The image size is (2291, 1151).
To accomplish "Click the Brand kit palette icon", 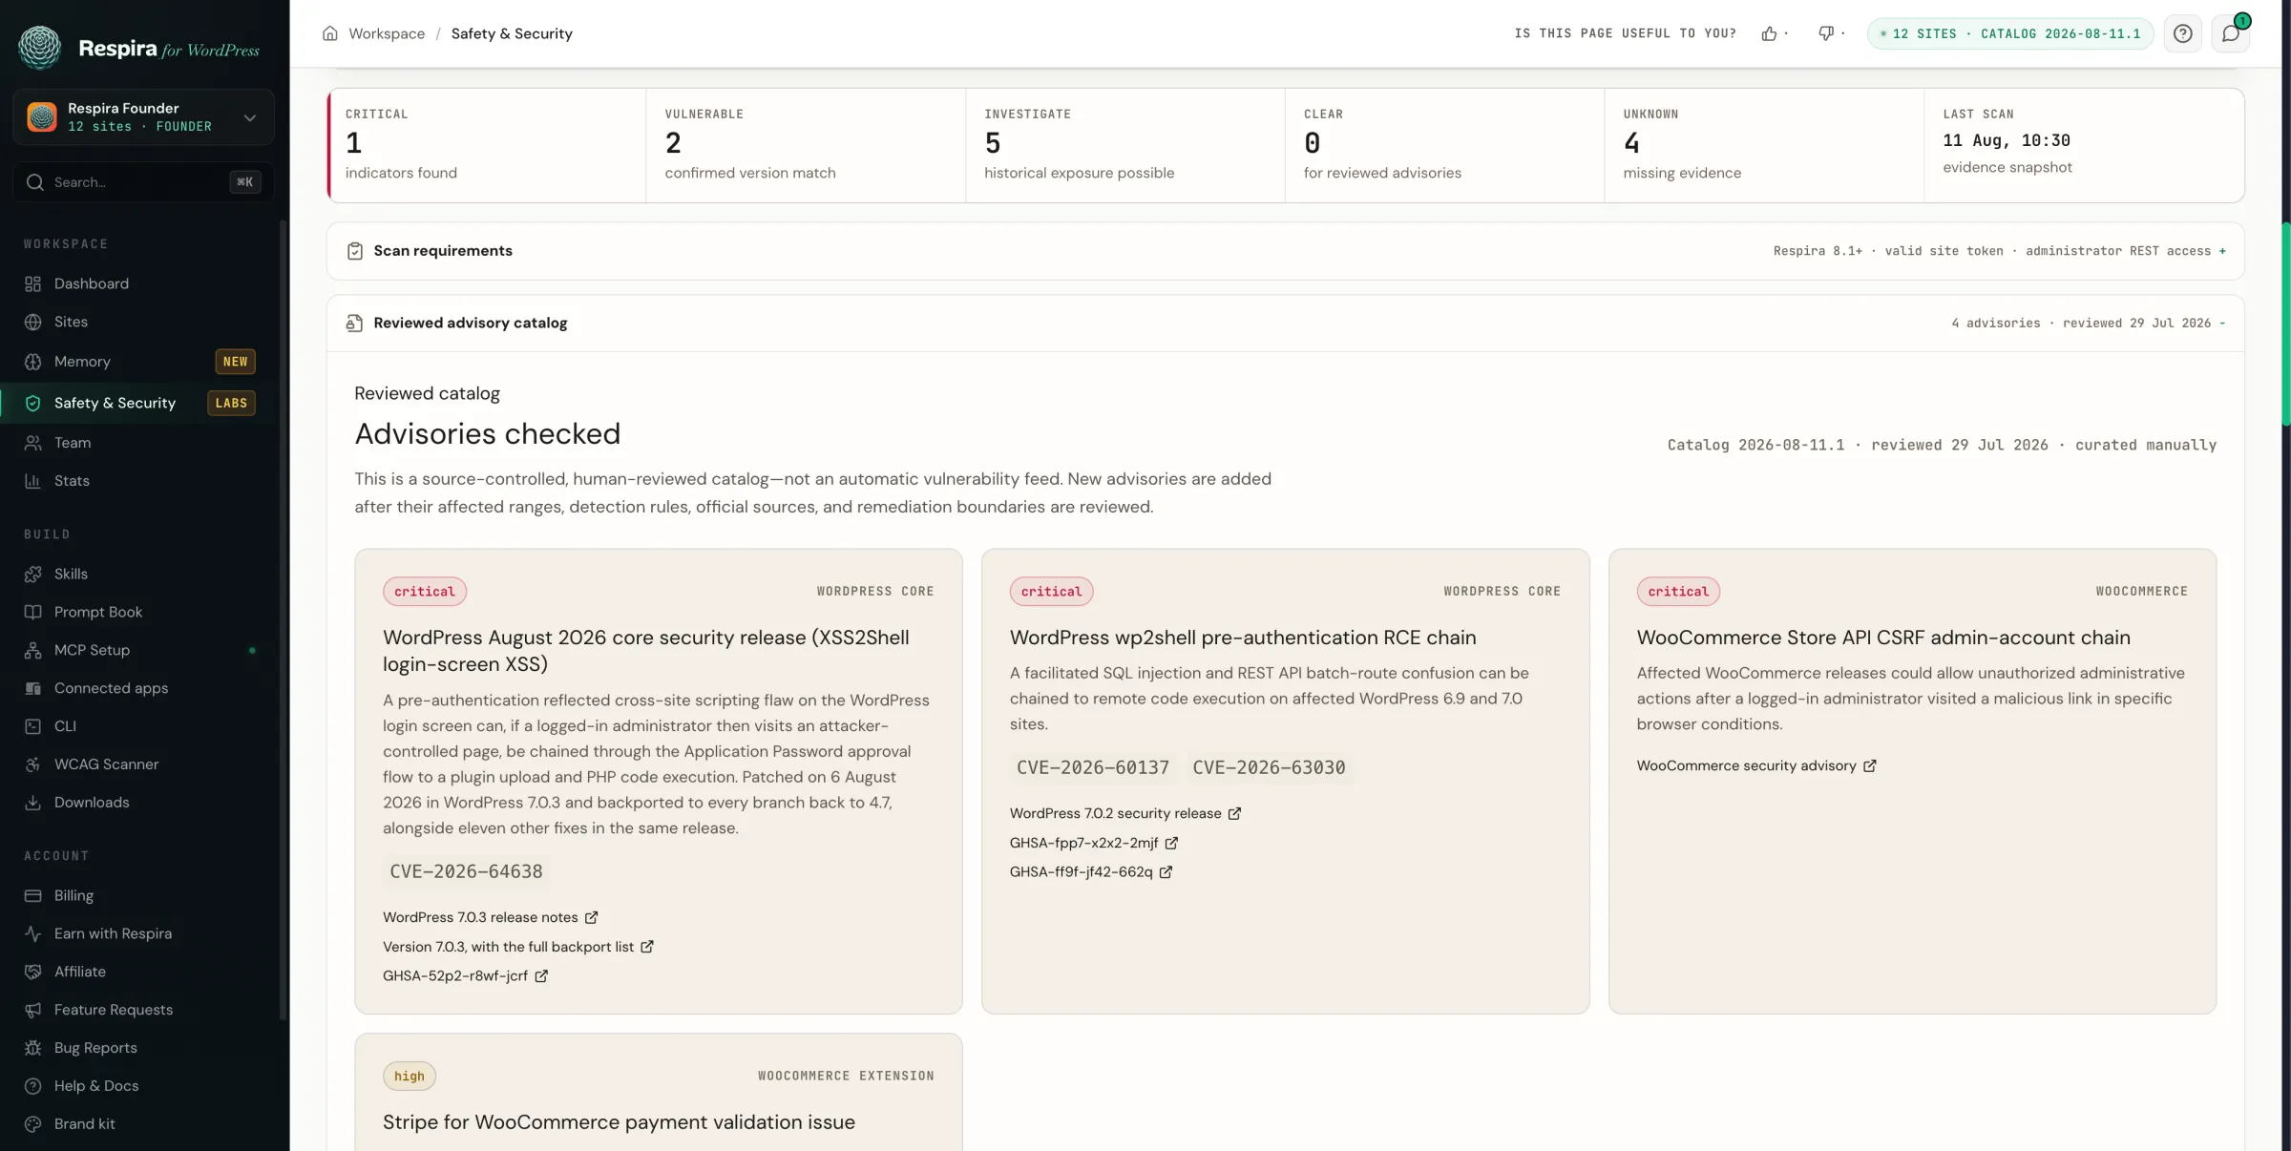I will pos(33,1124).
